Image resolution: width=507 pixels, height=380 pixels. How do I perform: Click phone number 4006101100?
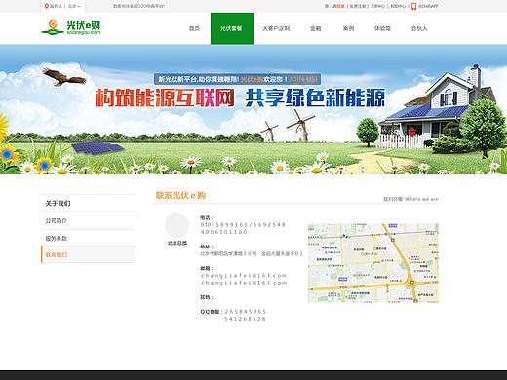click(224, 232)
